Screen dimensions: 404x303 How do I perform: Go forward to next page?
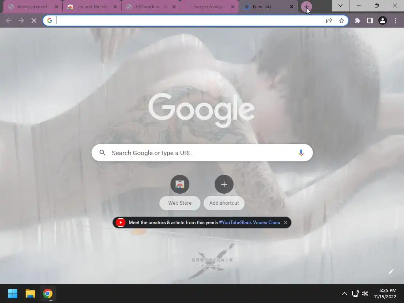pos(21,21)
